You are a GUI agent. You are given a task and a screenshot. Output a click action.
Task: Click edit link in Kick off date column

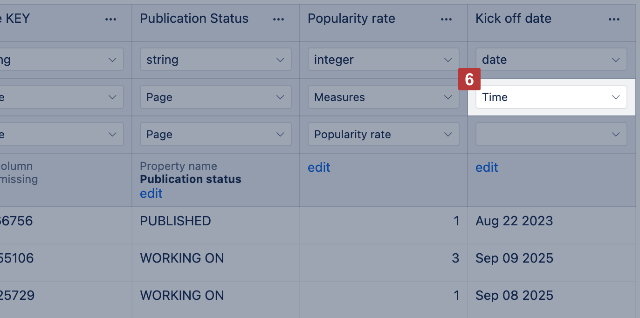487,168
